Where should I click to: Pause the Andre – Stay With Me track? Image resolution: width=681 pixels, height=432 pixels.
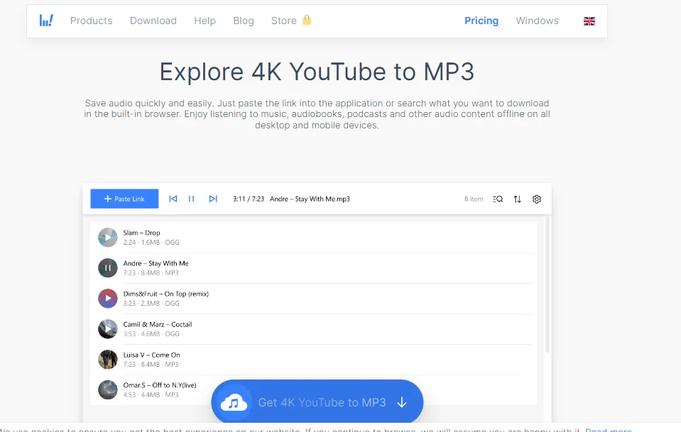point(108,267)
